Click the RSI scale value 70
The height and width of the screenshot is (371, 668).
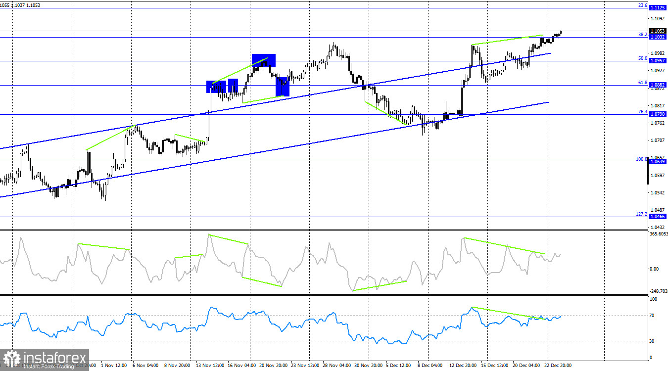point(653,315)
